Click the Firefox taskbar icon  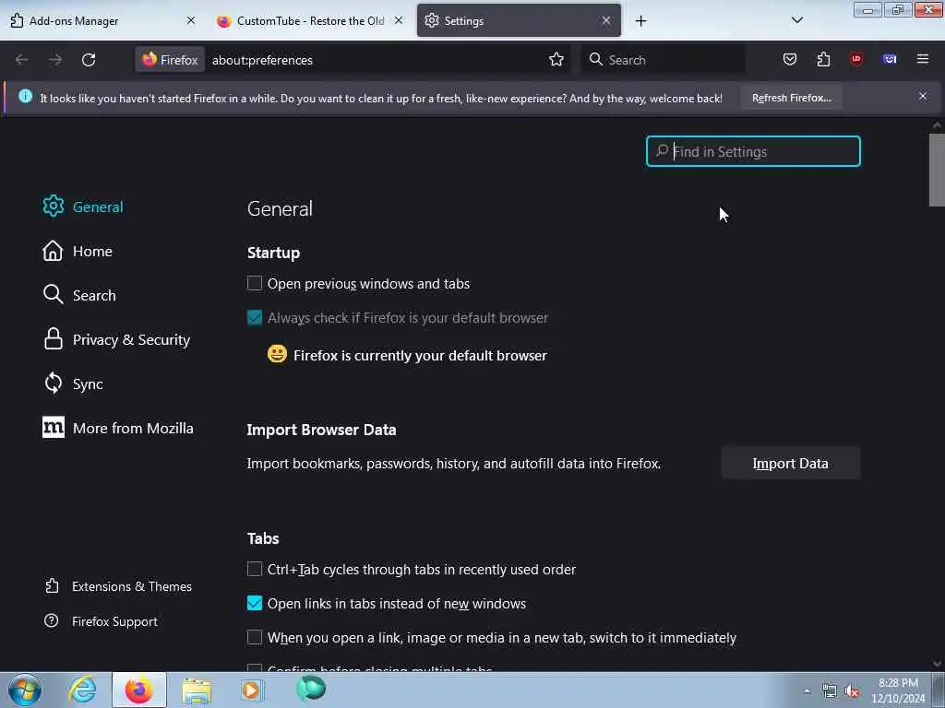(x=139, y=690)
